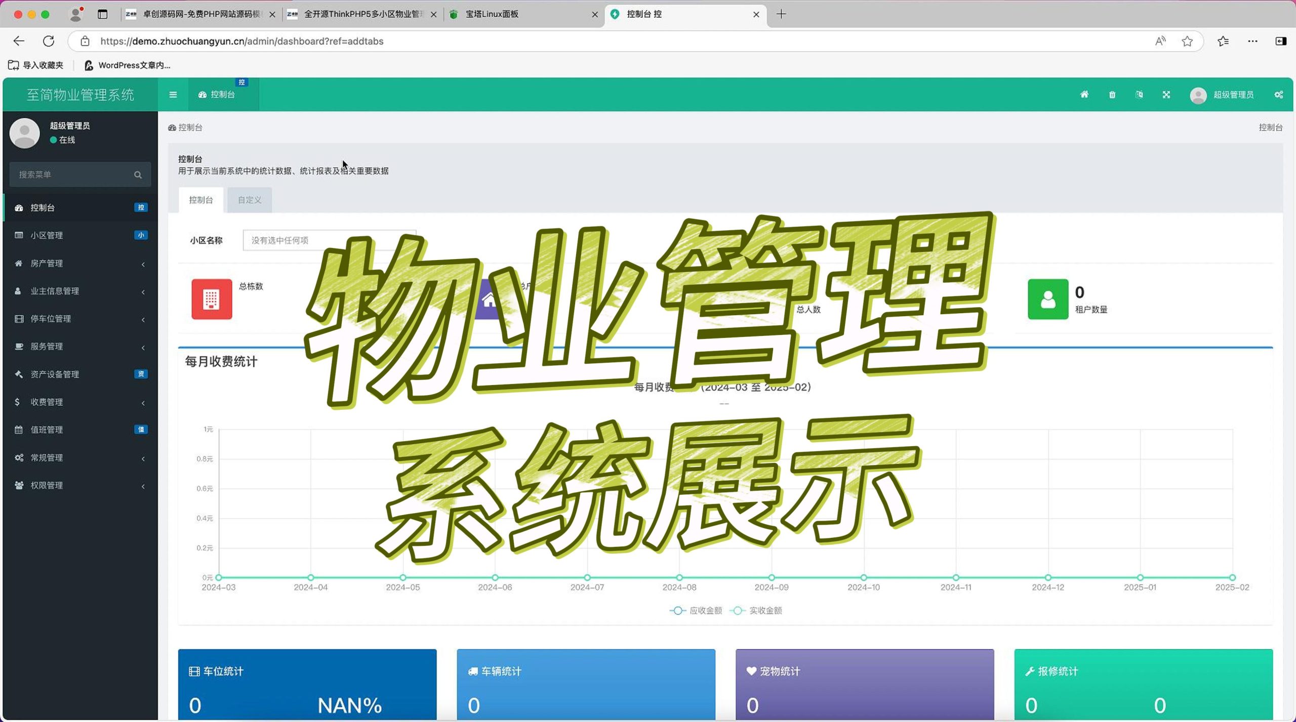
Task: Close the 宝塔Linux面板 browser tab
Action: click(x=595, y=15)
